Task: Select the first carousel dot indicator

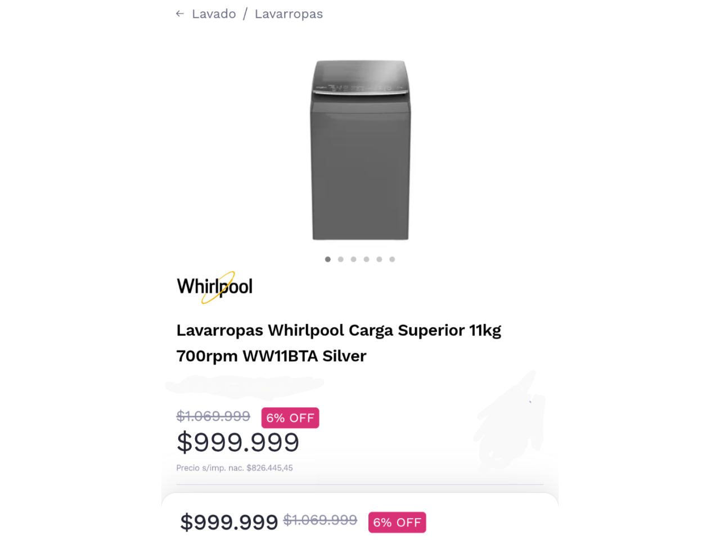Action: pos(328,259)
